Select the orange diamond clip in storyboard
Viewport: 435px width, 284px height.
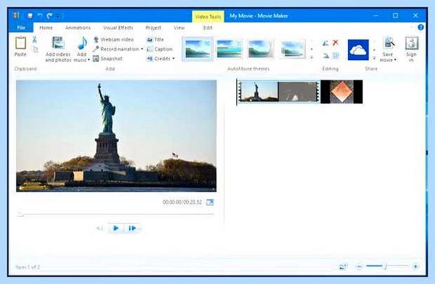(341, 92)
